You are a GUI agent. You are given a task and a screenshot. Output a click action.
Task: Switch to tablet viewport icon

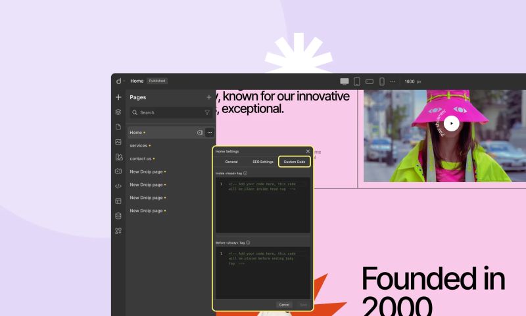point(357,81)
